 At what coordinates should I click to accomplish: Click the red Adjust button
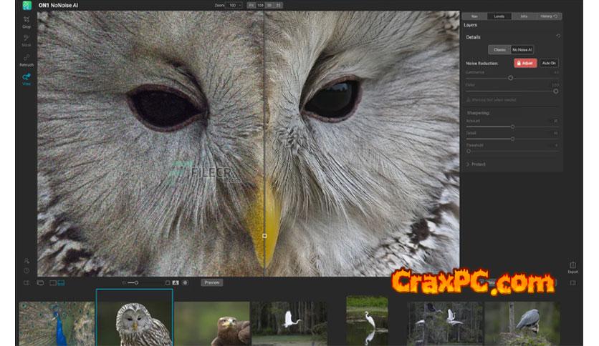526,64
